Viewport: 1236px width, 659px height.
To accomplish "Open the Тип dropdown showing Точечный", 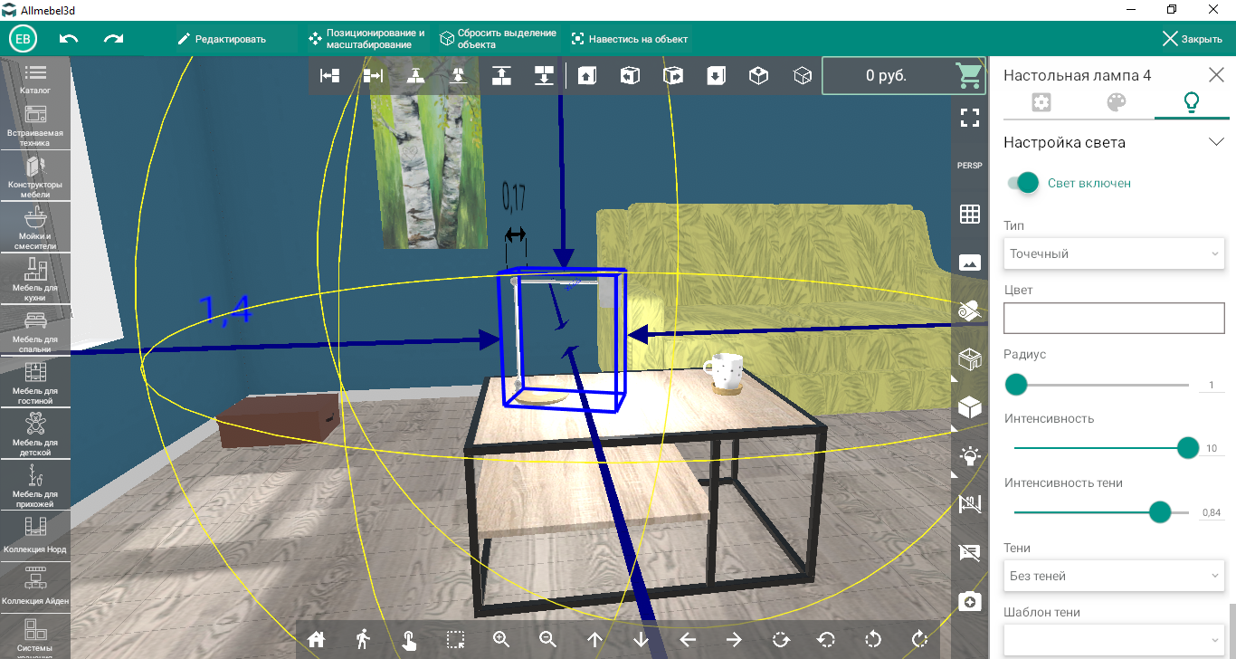I will click(x=1114, y=253).
